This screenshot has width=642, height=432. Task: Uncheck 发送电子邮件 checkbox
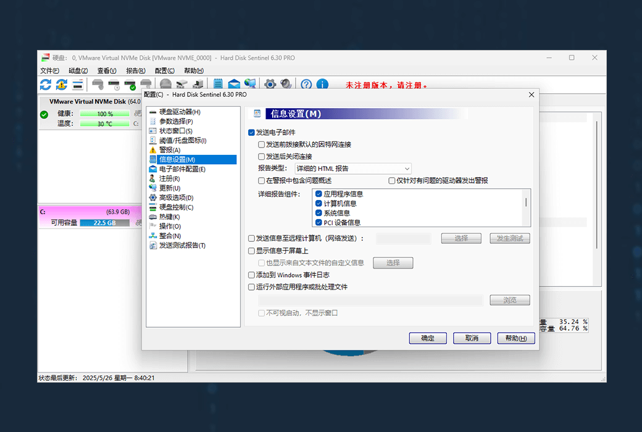(251, 132)
